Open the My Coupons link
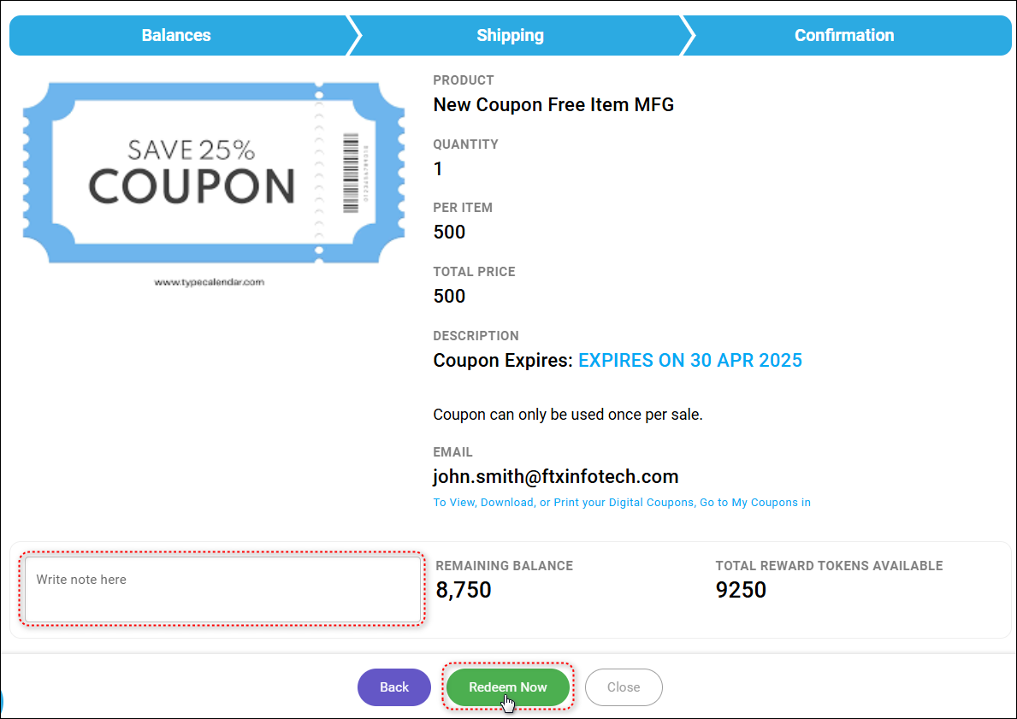Image resolution: width=1017 pixels, height=719 pixels. pyautogui.click(x=754, y=503)
